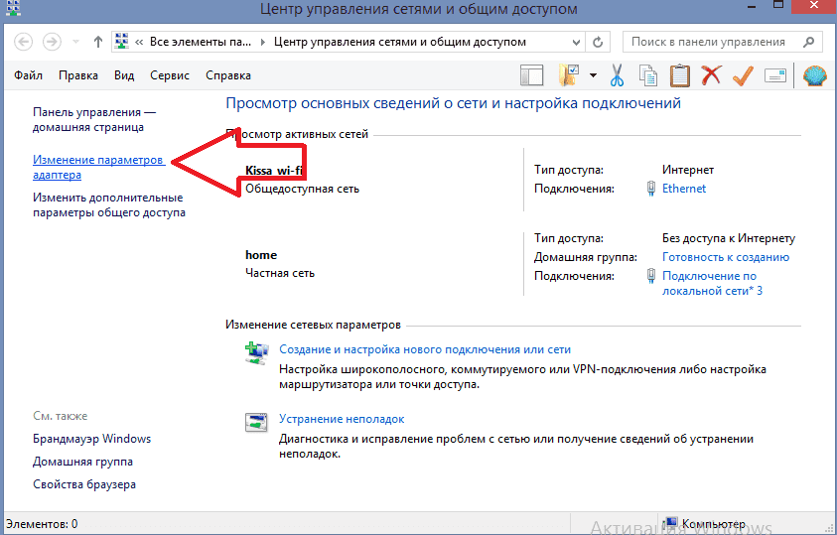Click the folder options toolbar icon
837x535 pixels.
[x=569, y=75]
